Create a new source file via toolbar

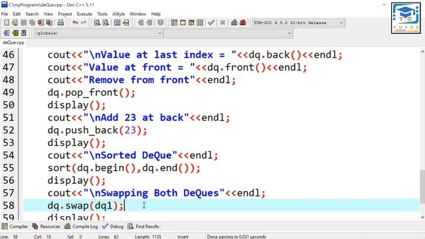point(7,23)
